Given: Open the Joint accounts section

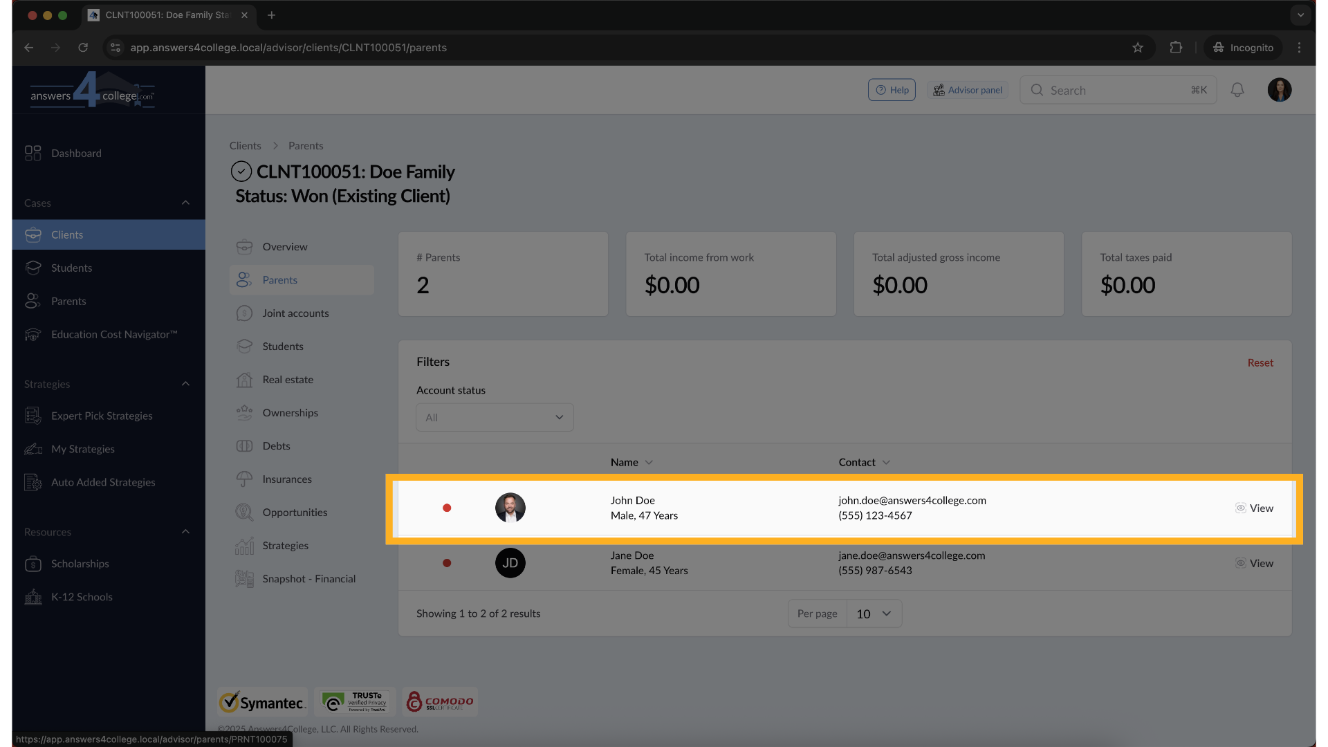Looking at the screenshot, I should [x=295, y=313].
